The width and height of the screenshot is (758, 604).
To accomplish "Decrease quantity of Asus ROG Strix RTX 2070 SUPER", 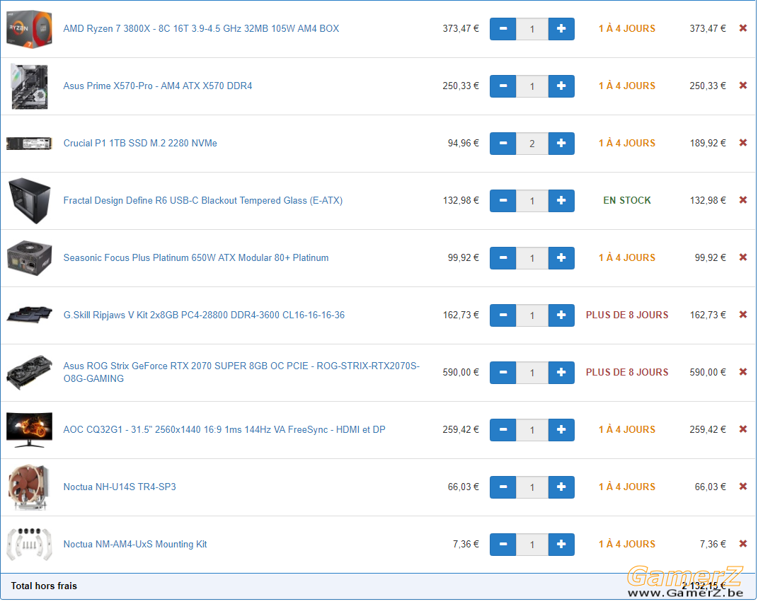I will click(503, 373).
